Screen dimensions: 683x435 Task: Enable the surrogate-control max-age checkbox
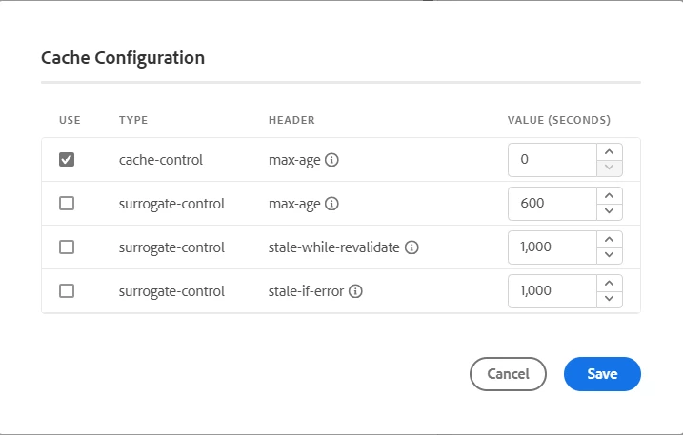coord(67,204)
